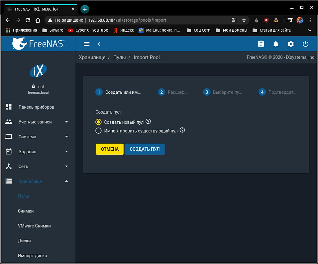Viewport: 318px width, 264px height.
Task: Open a new browser tab
Action: click(84, 9)
